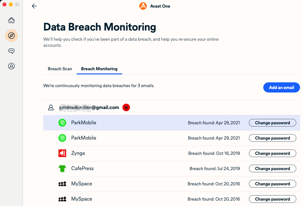Click the CafePress green shirt icon
Screen dimensions: 302x206
(x=62, y=168)
